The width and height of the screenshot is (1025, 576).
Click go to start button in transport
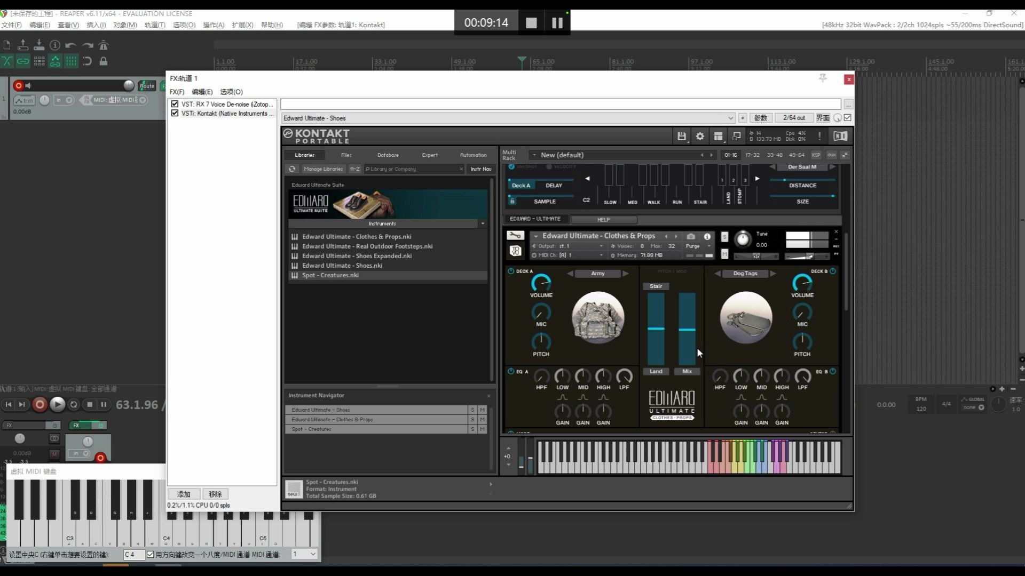pyautogui.click(x=8, y=405)
